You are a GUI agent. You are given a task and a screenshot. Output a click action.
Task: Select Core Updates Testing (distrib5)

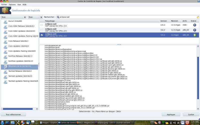19,52
